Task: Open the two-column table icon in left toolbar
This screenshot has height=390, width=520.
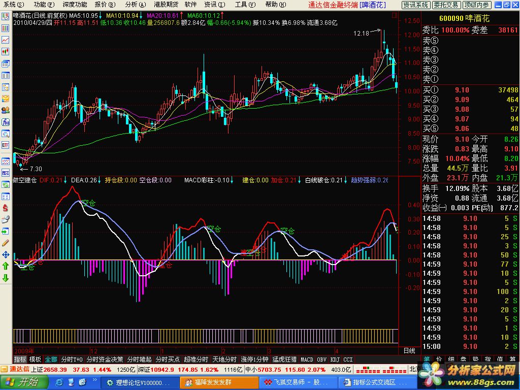Action: click(5, 75)
